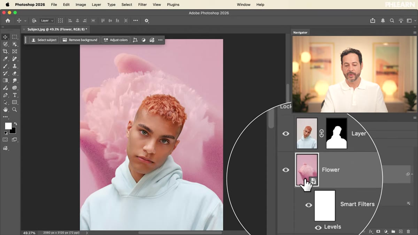Open the Navigator panel menu

pyautogui.click(x=415, y=32)
